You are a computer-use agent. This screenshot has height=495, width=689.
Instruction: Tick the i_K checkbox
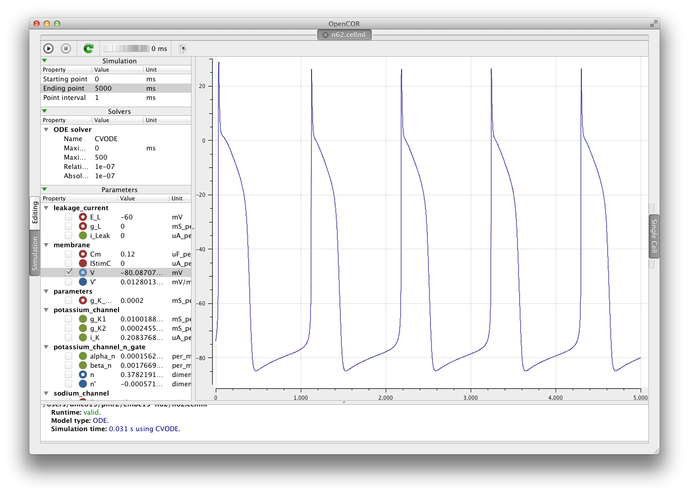click(x=68, y=338)
